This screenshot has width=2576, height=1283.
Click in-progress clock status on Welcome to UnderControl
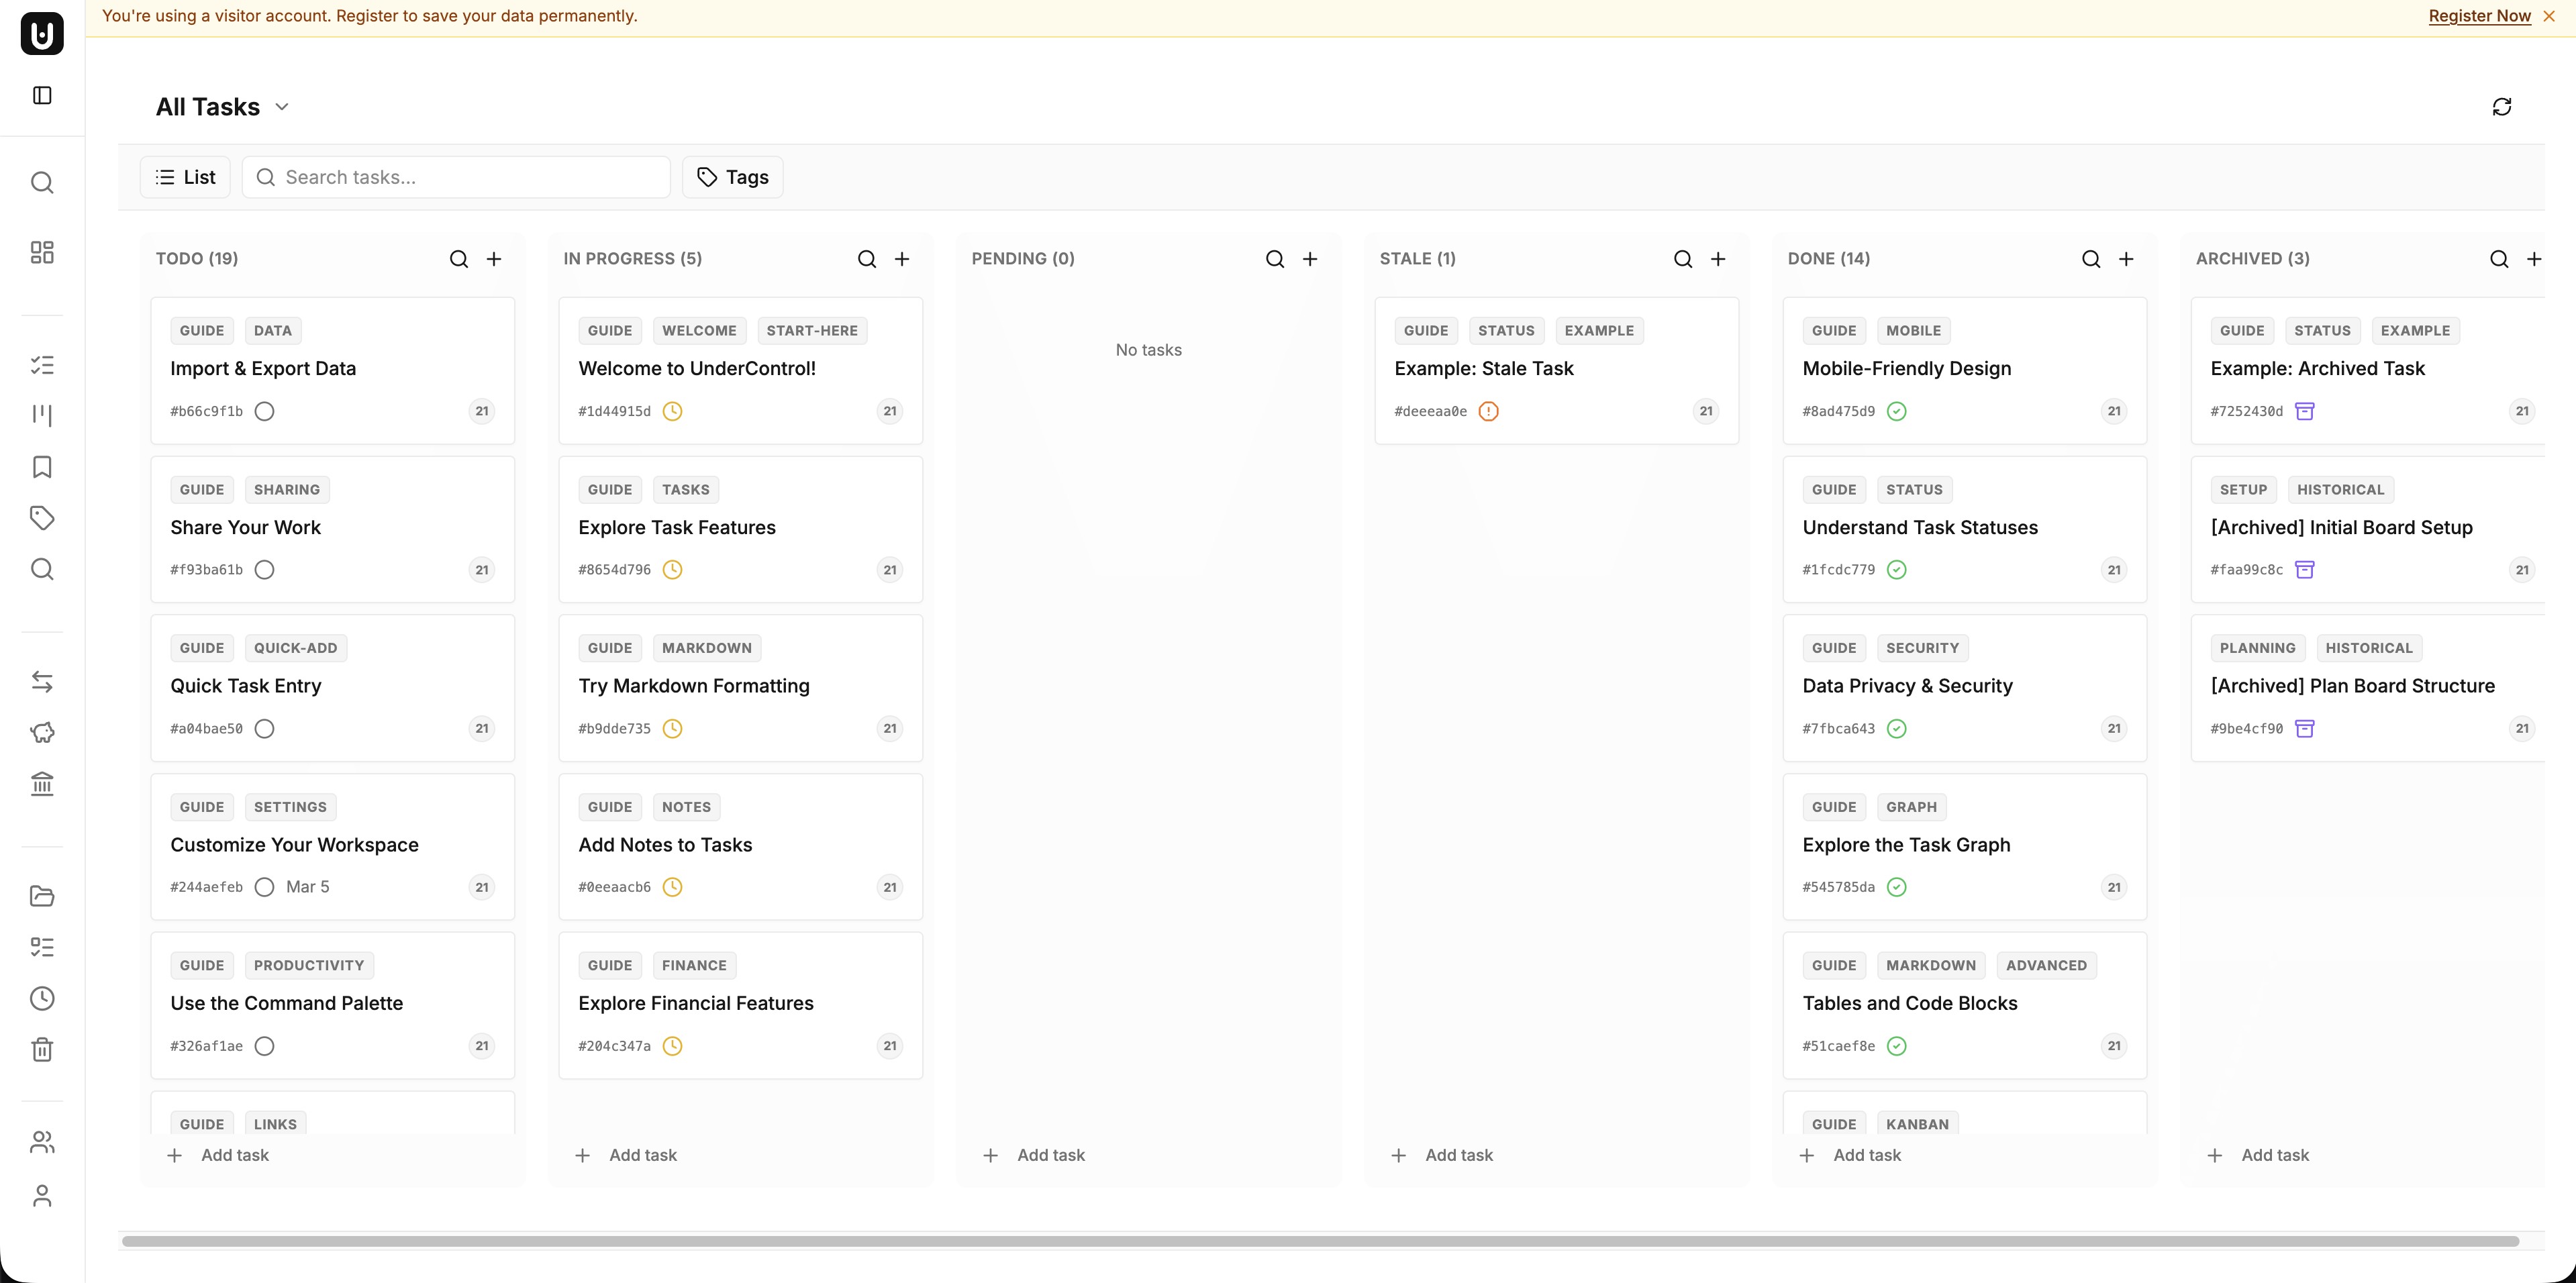coord(673,411)
